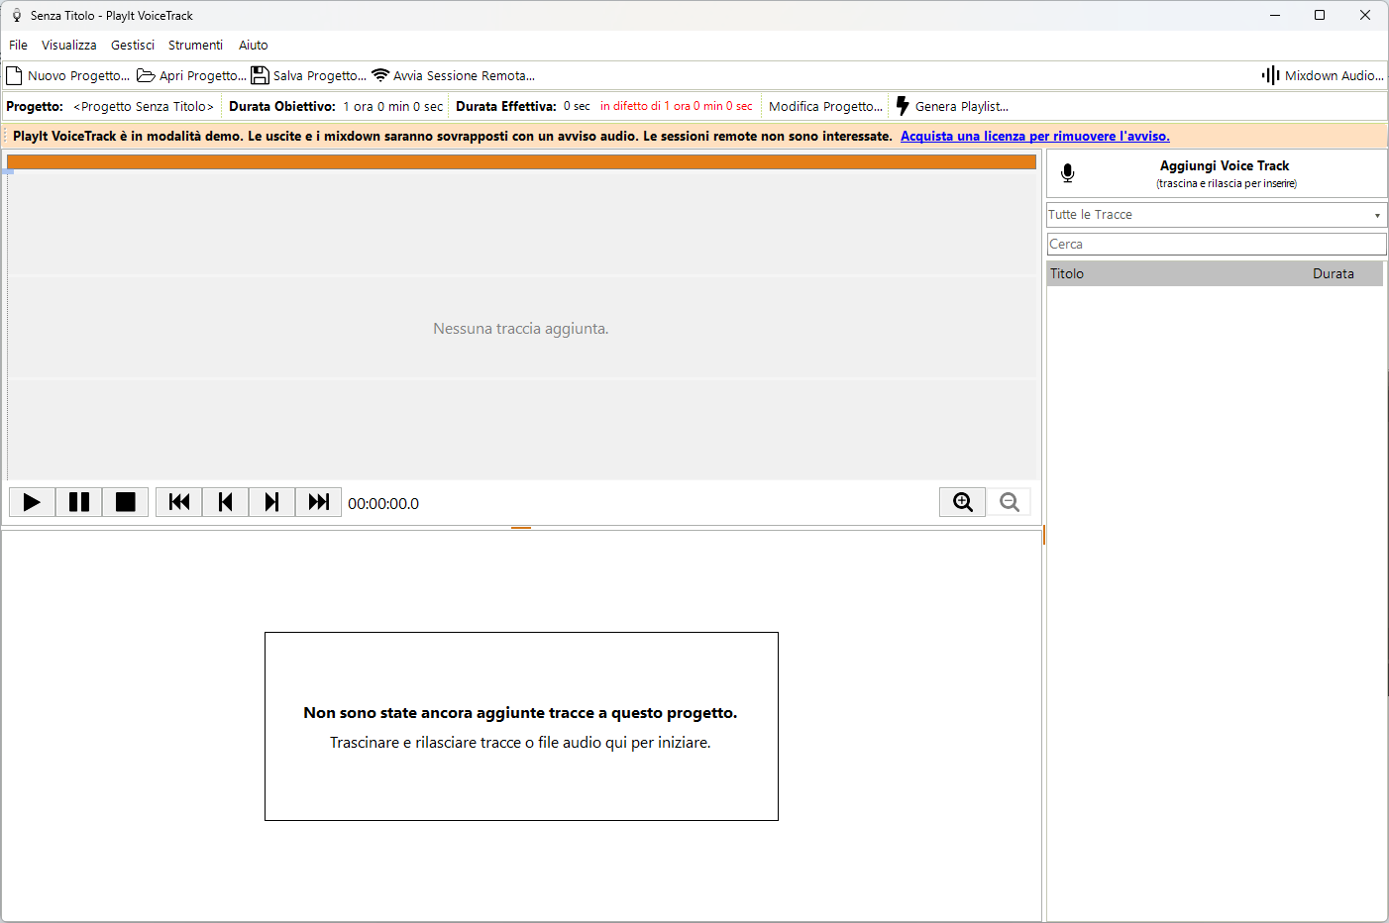Save project via Salva Progetto
The image size is (1389, 923).
pos(308,75)
